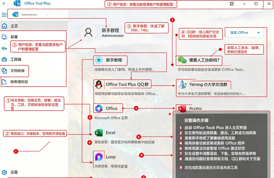Click the compact mode icon in title bar
274x178 pixels.
[232, 4]
